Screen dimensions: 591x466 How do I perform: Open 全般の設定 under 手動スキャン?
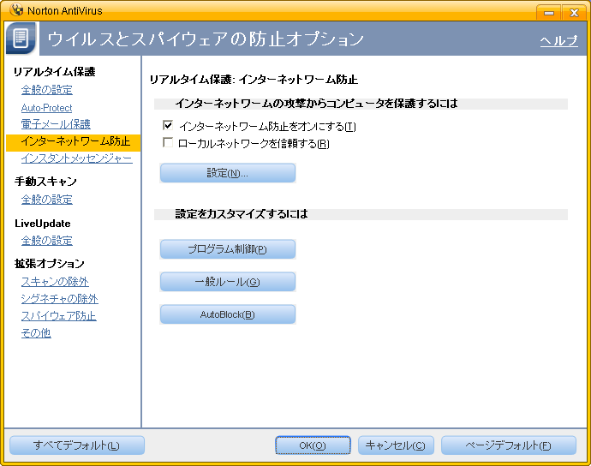tap(47, 200)
